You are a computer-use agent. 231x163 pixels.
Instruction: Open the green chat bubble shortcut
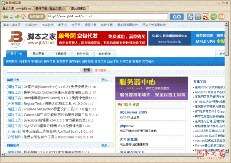214,17
